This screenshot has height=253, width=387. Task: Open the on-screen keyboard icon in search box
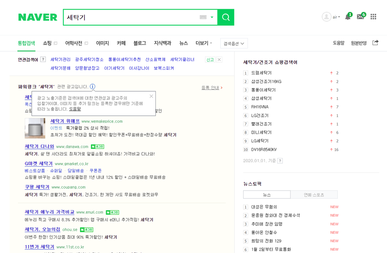[203, 17]
